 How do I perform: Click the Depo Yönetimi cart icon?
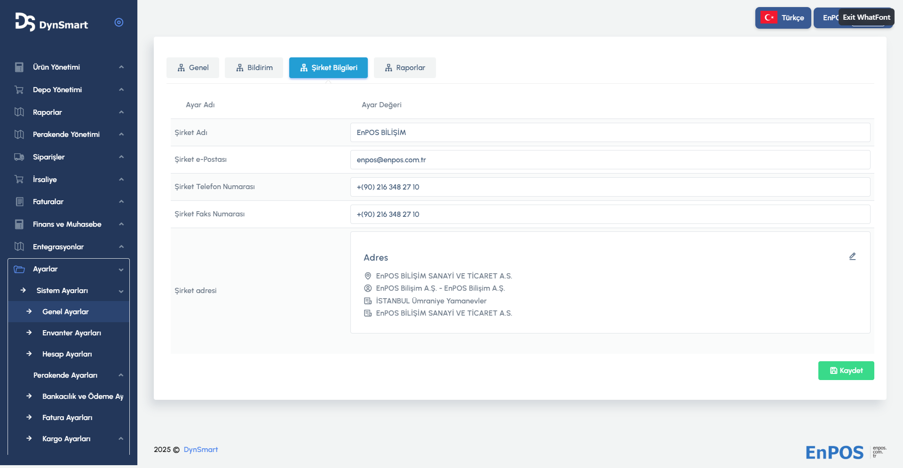(x=19, y=90)
